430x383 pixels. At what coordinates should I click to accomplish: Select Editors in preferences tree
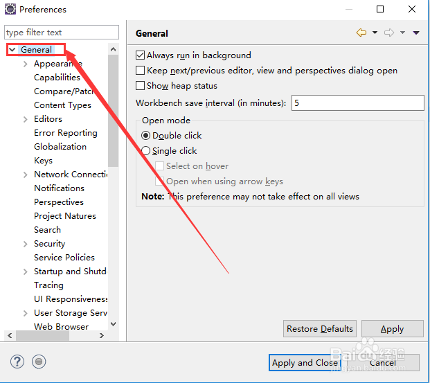48,119
